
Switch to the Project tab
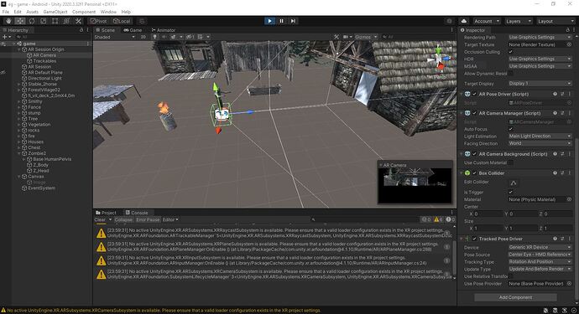tap(106, 213)
